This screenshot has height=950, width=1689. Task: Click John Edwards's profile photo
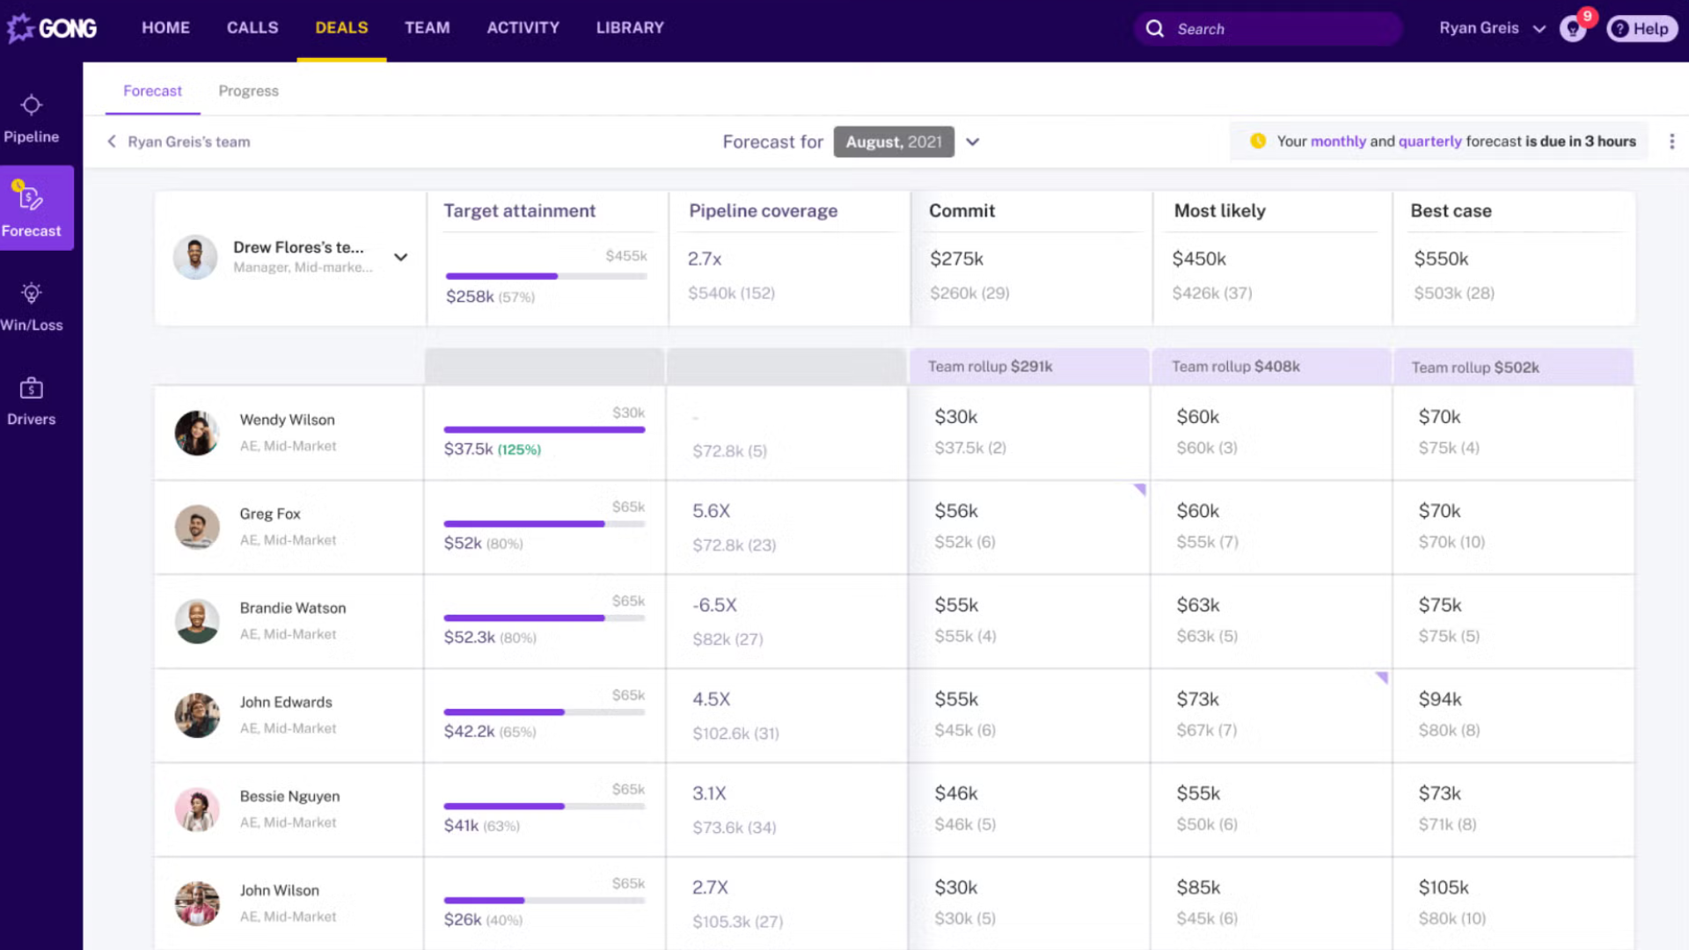[x=197, y=715]
